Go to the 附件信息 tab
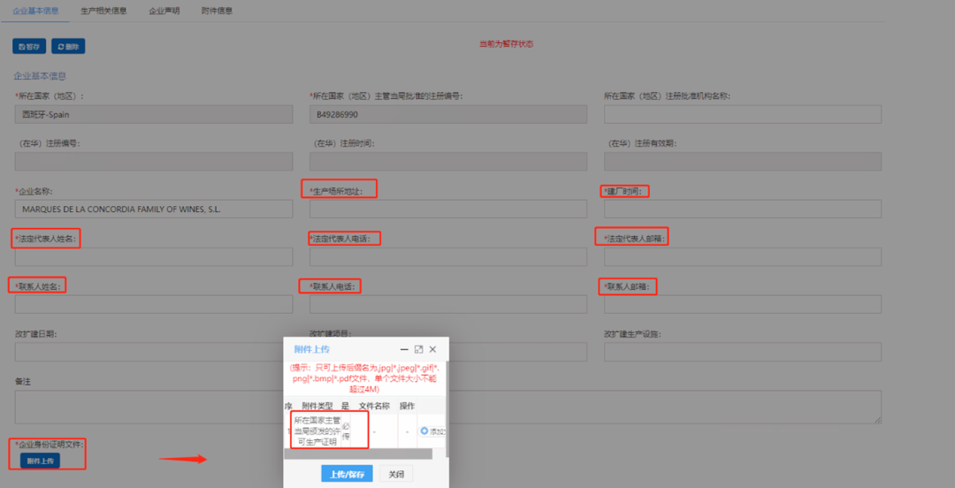The image size is (955, 488). [217, 11]
